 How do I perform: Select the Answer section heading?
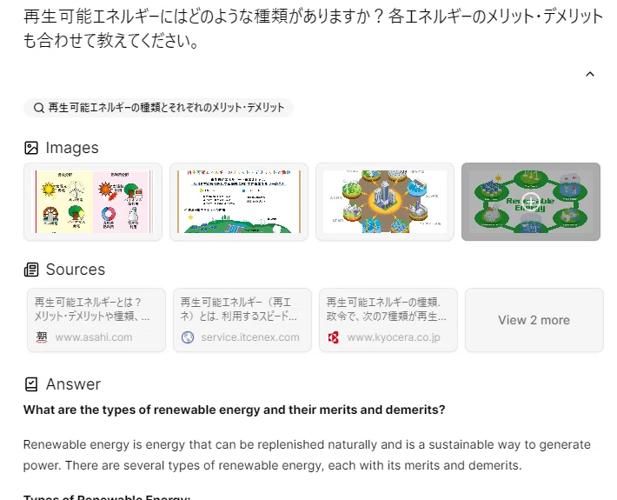[73, 384]
